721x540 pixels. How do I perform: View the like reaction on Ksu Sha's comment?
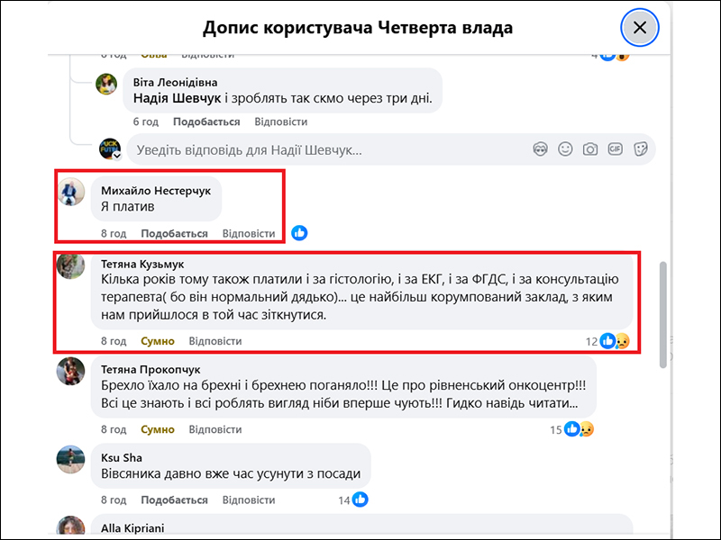[360, 499]
